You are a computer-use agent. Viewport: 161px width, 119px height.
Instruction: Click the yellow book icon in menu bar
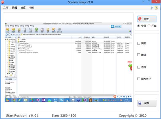tap(156, 8)
